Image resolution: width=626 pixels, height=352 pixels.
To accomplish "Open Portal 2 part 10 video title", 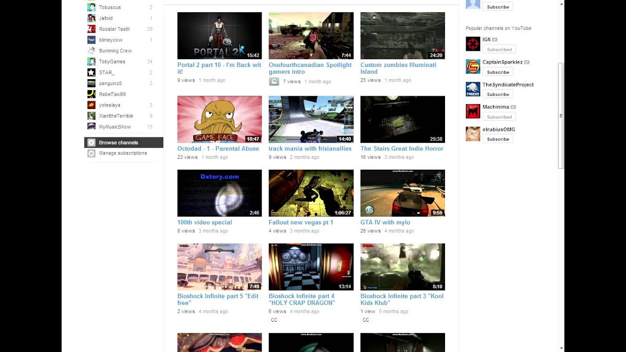I will [x=219, y=68].
